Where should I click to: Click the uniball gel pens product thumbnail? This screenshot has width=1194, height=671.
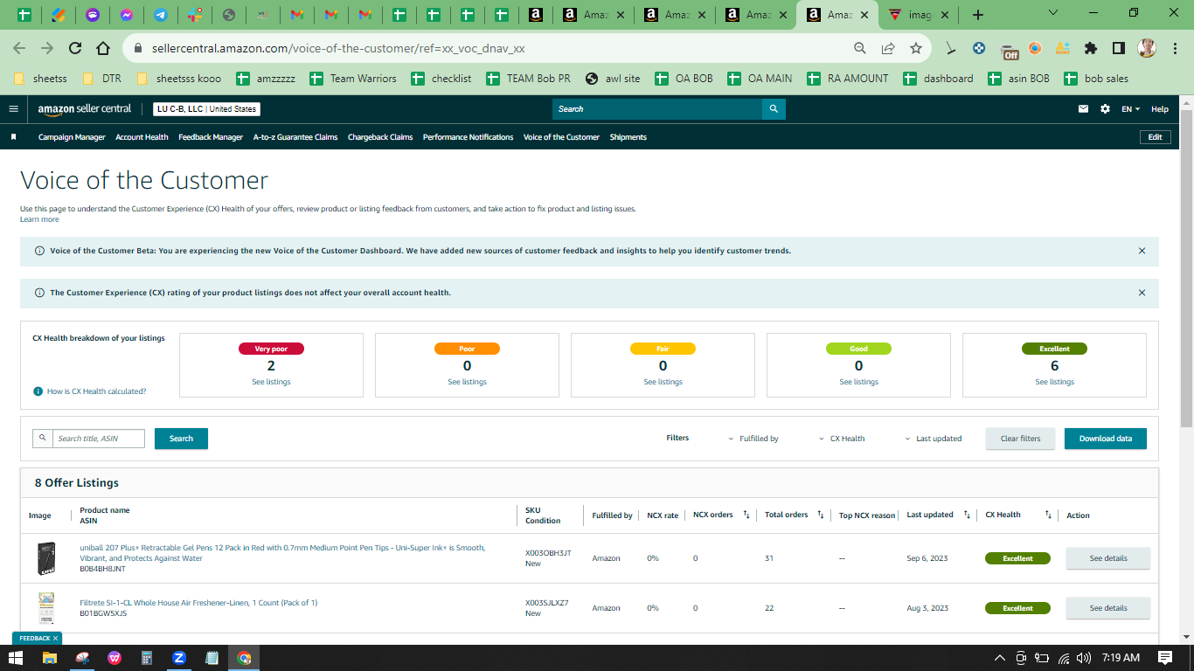pos(45,558)
